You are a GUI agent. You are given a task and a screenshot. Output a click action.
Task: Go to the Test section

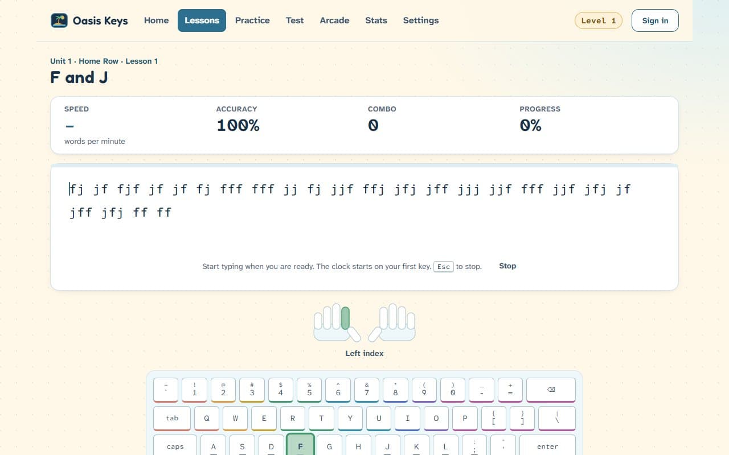(x=294, y=20)
